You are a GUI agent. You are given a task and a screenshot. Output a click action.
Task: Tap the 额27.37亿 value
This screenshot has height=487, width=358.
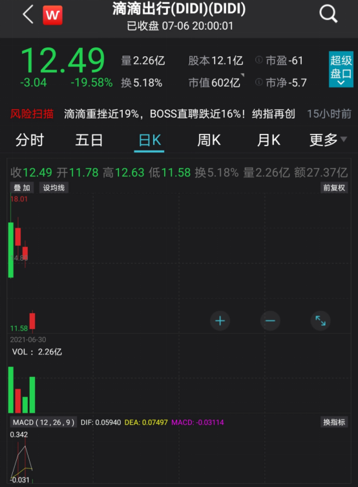[x=321, y=173]
